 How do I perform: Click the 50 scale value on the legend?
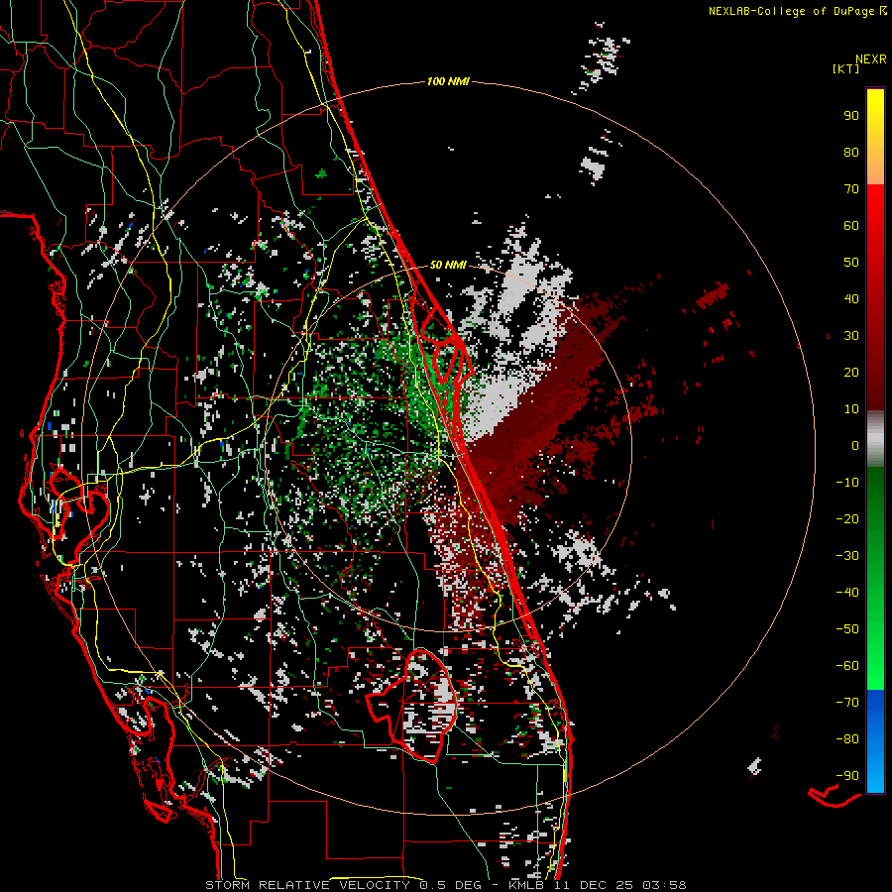[x=851, y=263]
